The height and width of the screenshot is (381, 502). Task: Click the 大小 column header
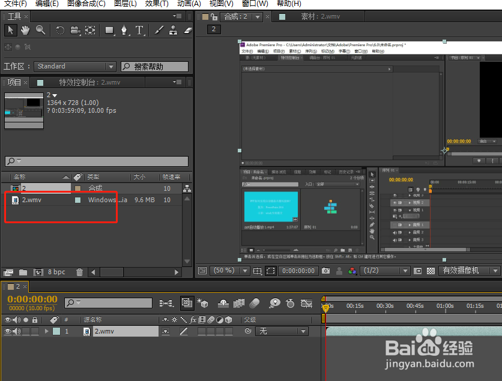click(x=139, y=176)
